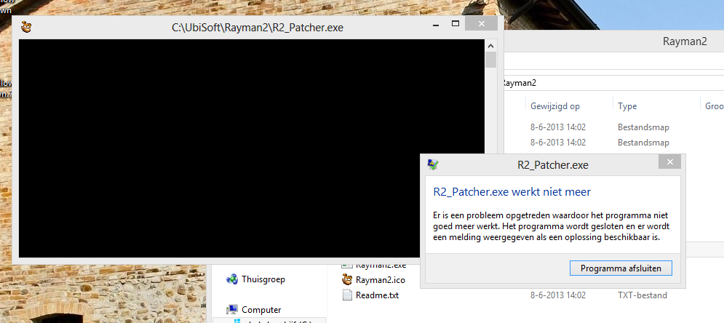Close the R2_Patcher.exe error dialog
This screenshot has width=724, height=323.
(670, 162)
